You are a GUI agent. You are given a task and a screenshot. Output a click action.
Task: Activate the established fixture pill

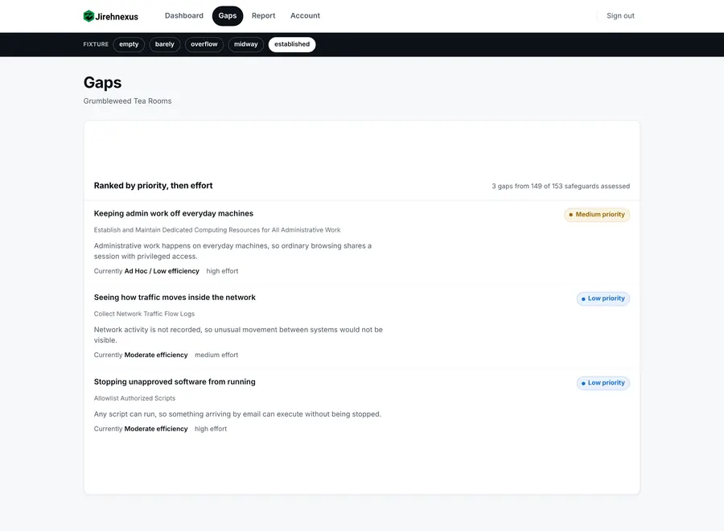click(x=292, y=44)
